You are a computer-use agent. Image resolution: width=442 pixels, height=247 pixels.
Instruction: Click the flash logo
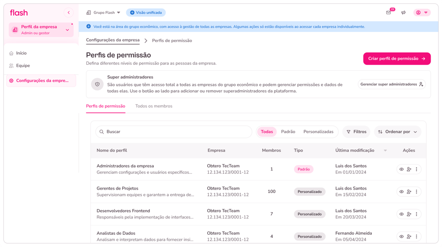[19, 13]
